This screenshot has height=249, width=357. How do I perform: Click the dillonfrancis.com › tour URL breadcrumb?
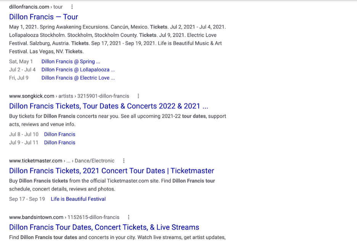[x=36, y=7]
